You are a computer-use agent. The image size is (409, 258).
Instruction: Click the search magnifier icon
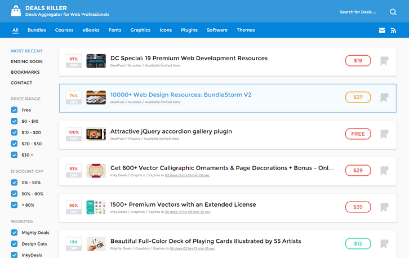click(x=393, y=12)
